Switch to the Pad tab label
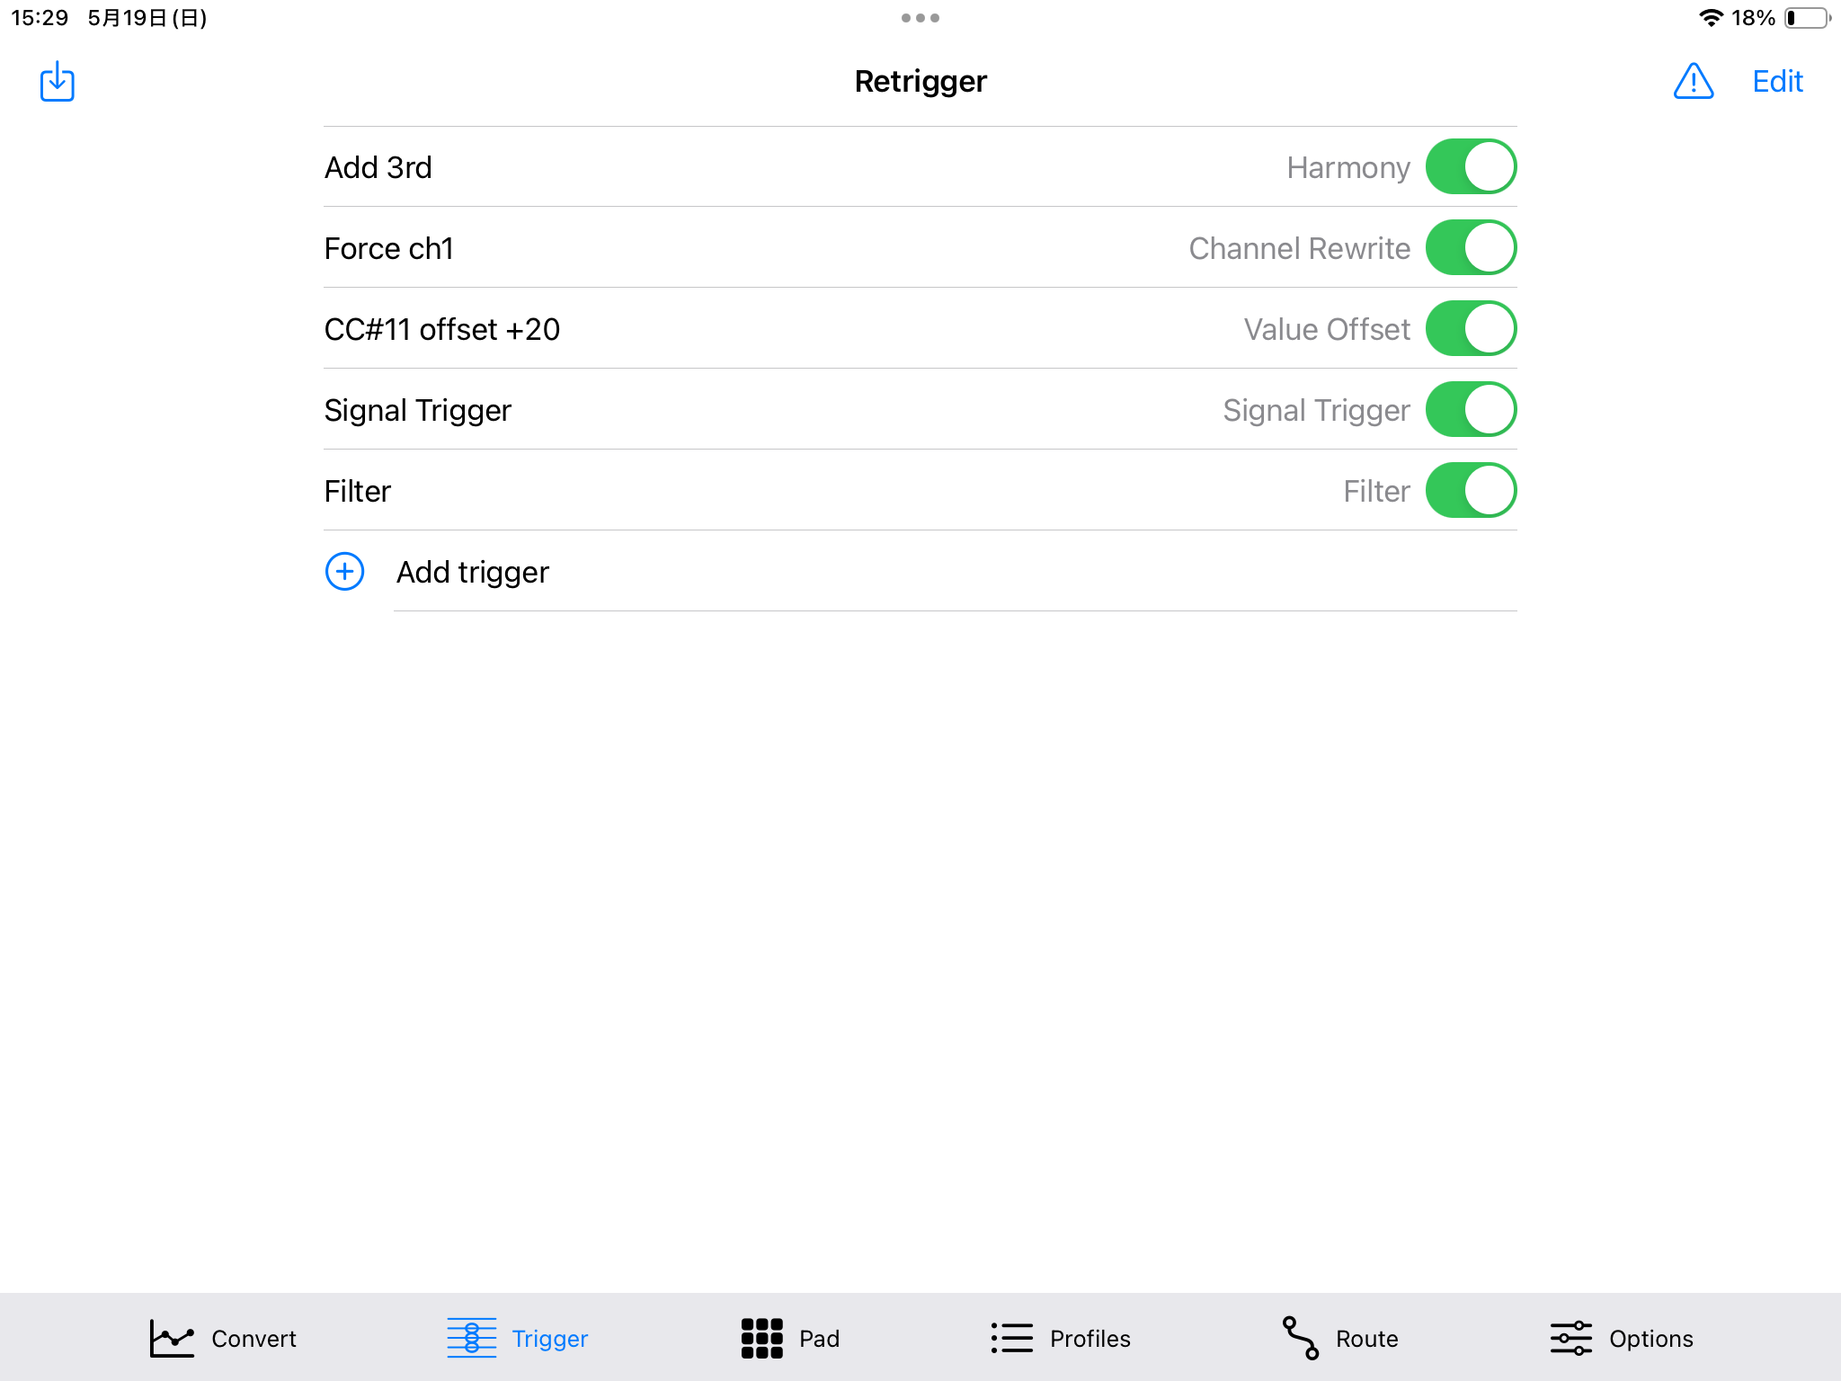Image resolution: width=1841 pixels, height=1381 pixels. [819, 1339]
